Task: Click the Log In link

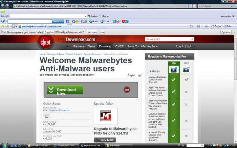Action: 180,46
